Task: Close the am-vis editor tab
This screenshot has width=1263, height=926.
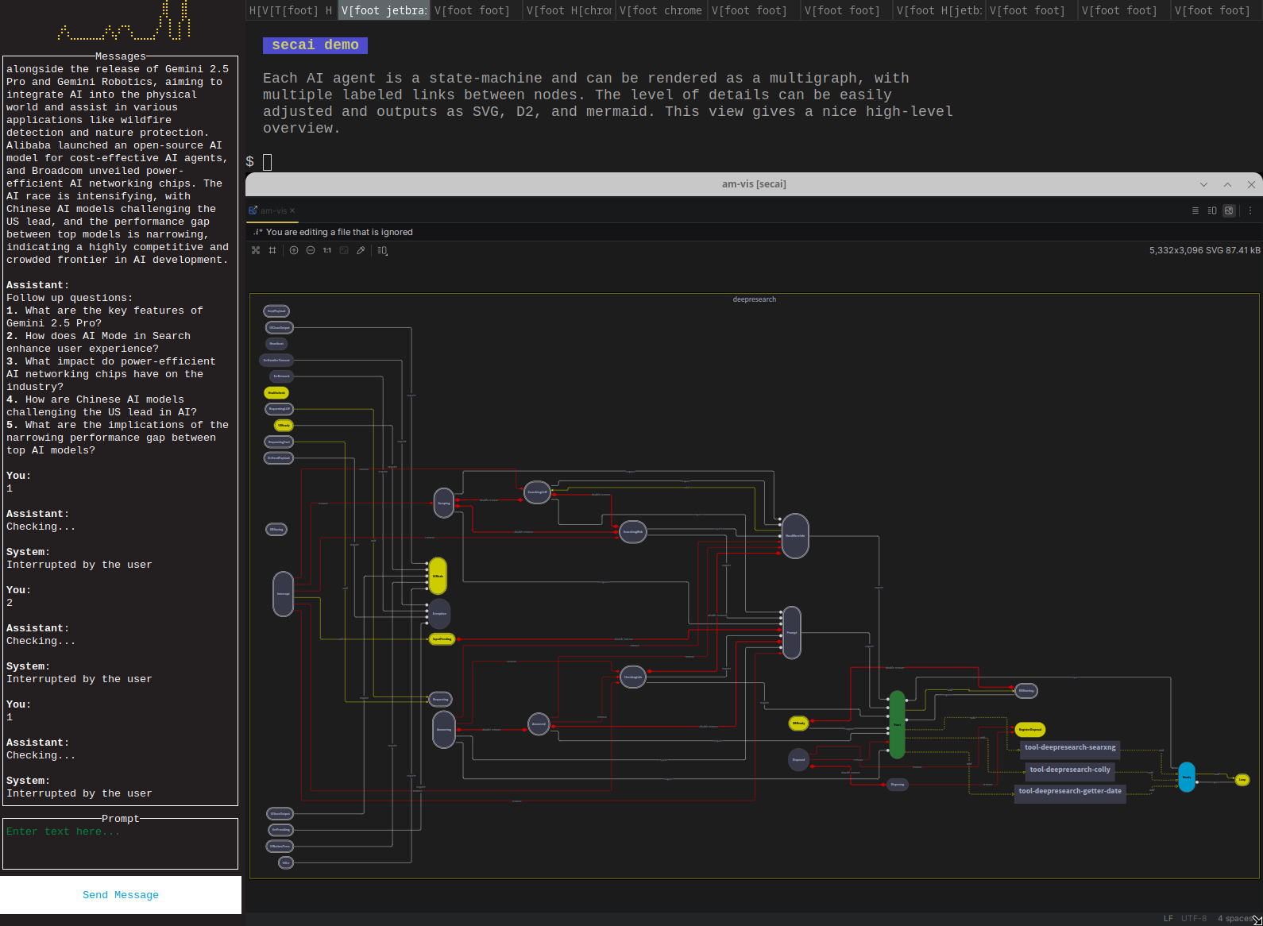Action: pos(292,210)
